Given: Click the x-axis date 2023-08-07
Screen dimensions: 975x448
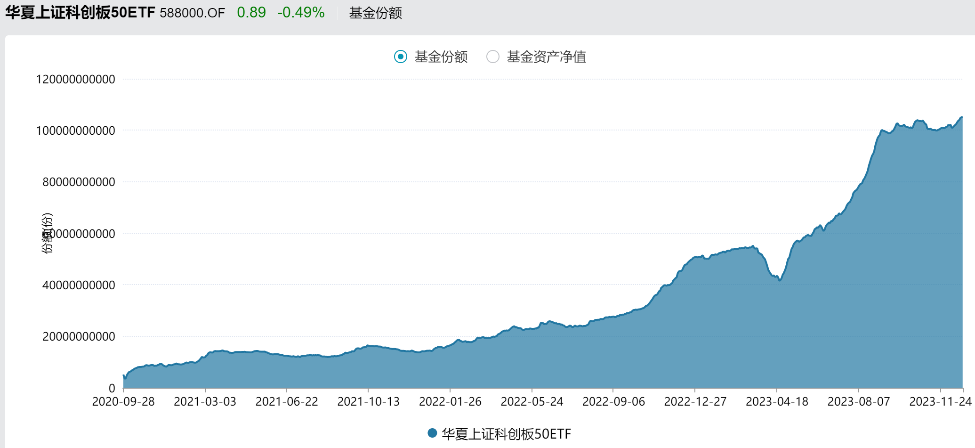Looking at the screenshot, I should (859, 402).
